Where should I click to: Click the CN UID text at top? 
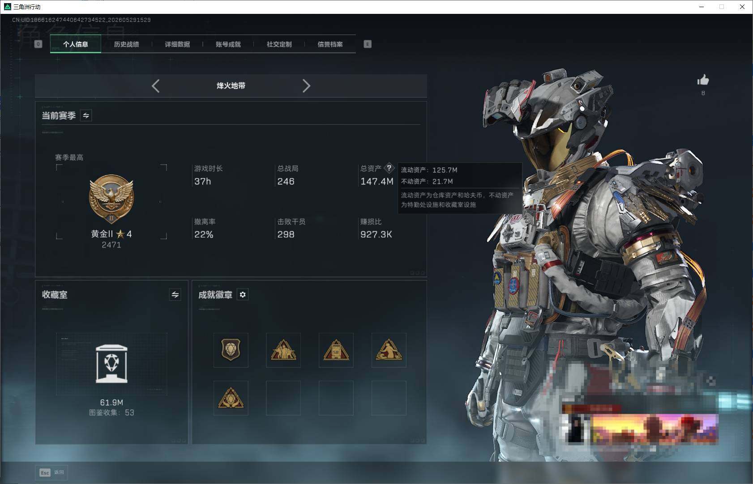[81, 20]
